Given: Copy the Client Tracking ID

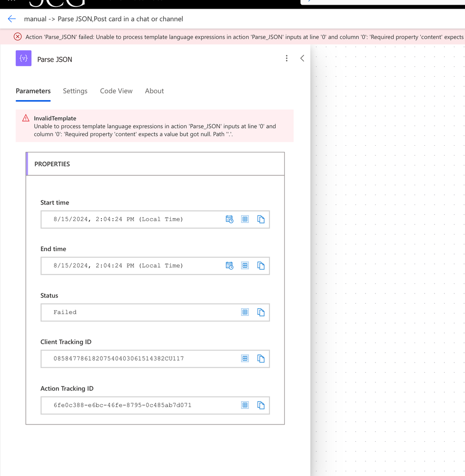Looking at the screenshot, I should point(261,358).
